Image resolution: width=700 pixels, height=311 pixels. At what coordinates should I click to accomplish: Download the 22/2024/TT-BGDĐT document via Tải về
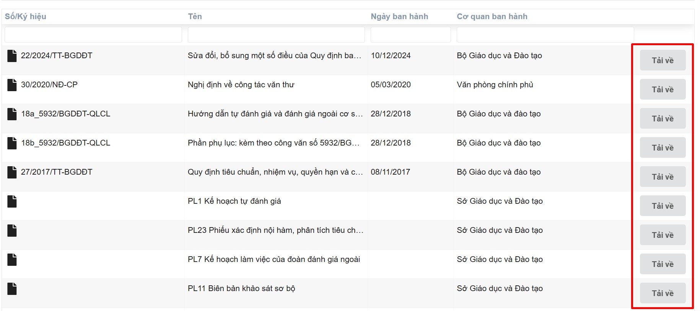click(663, 61)
